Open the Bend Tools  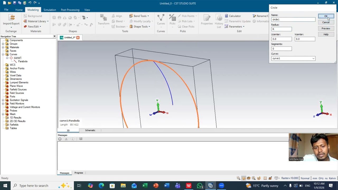tap(139, 16)
